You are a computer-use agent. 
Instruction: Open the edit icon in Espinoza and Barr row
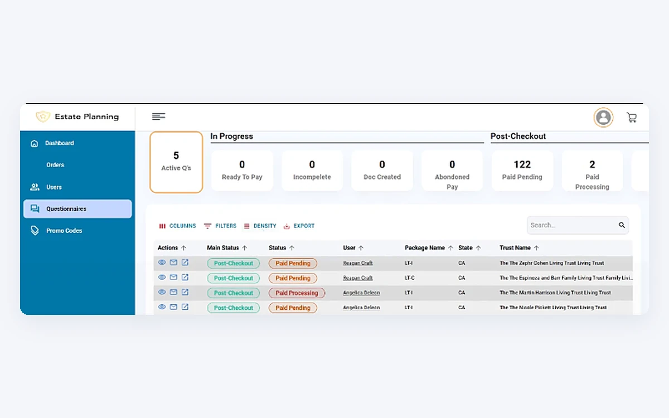tap(185, 277)
